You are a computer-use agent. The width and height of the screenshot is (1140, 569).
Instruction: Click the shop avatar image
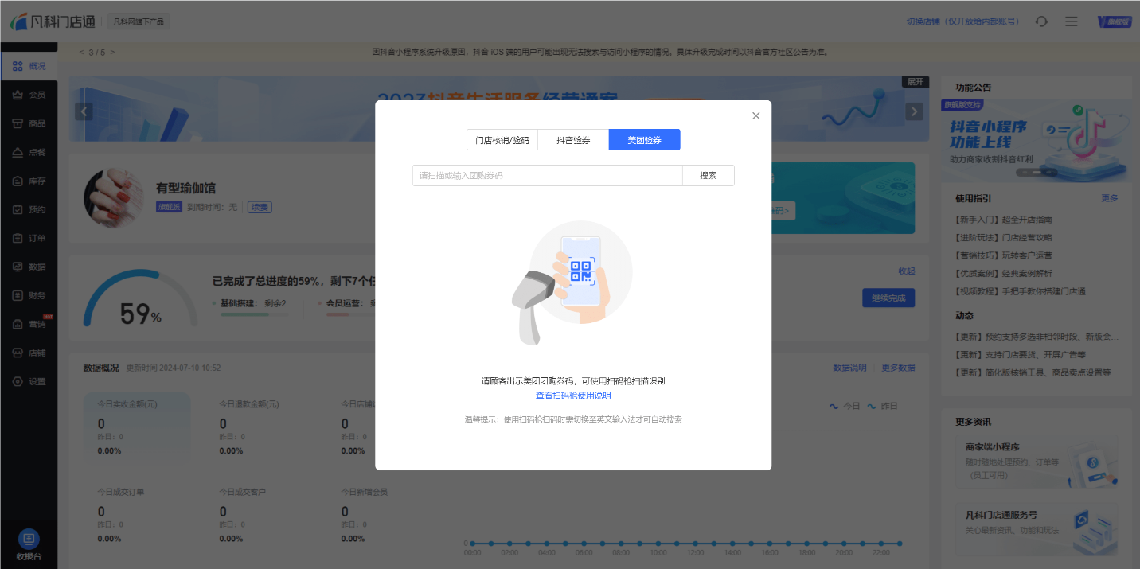tap(114, 197)
